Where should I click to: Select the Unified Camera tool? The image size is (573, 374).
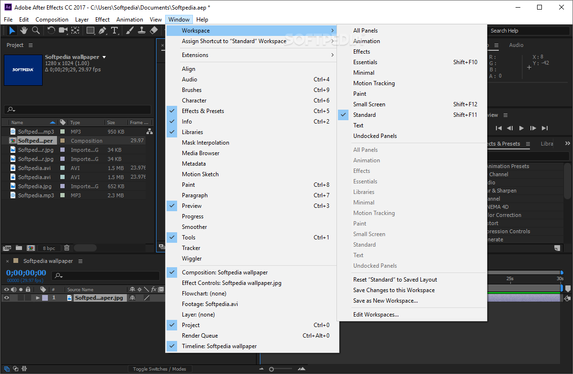click(63, 30)
